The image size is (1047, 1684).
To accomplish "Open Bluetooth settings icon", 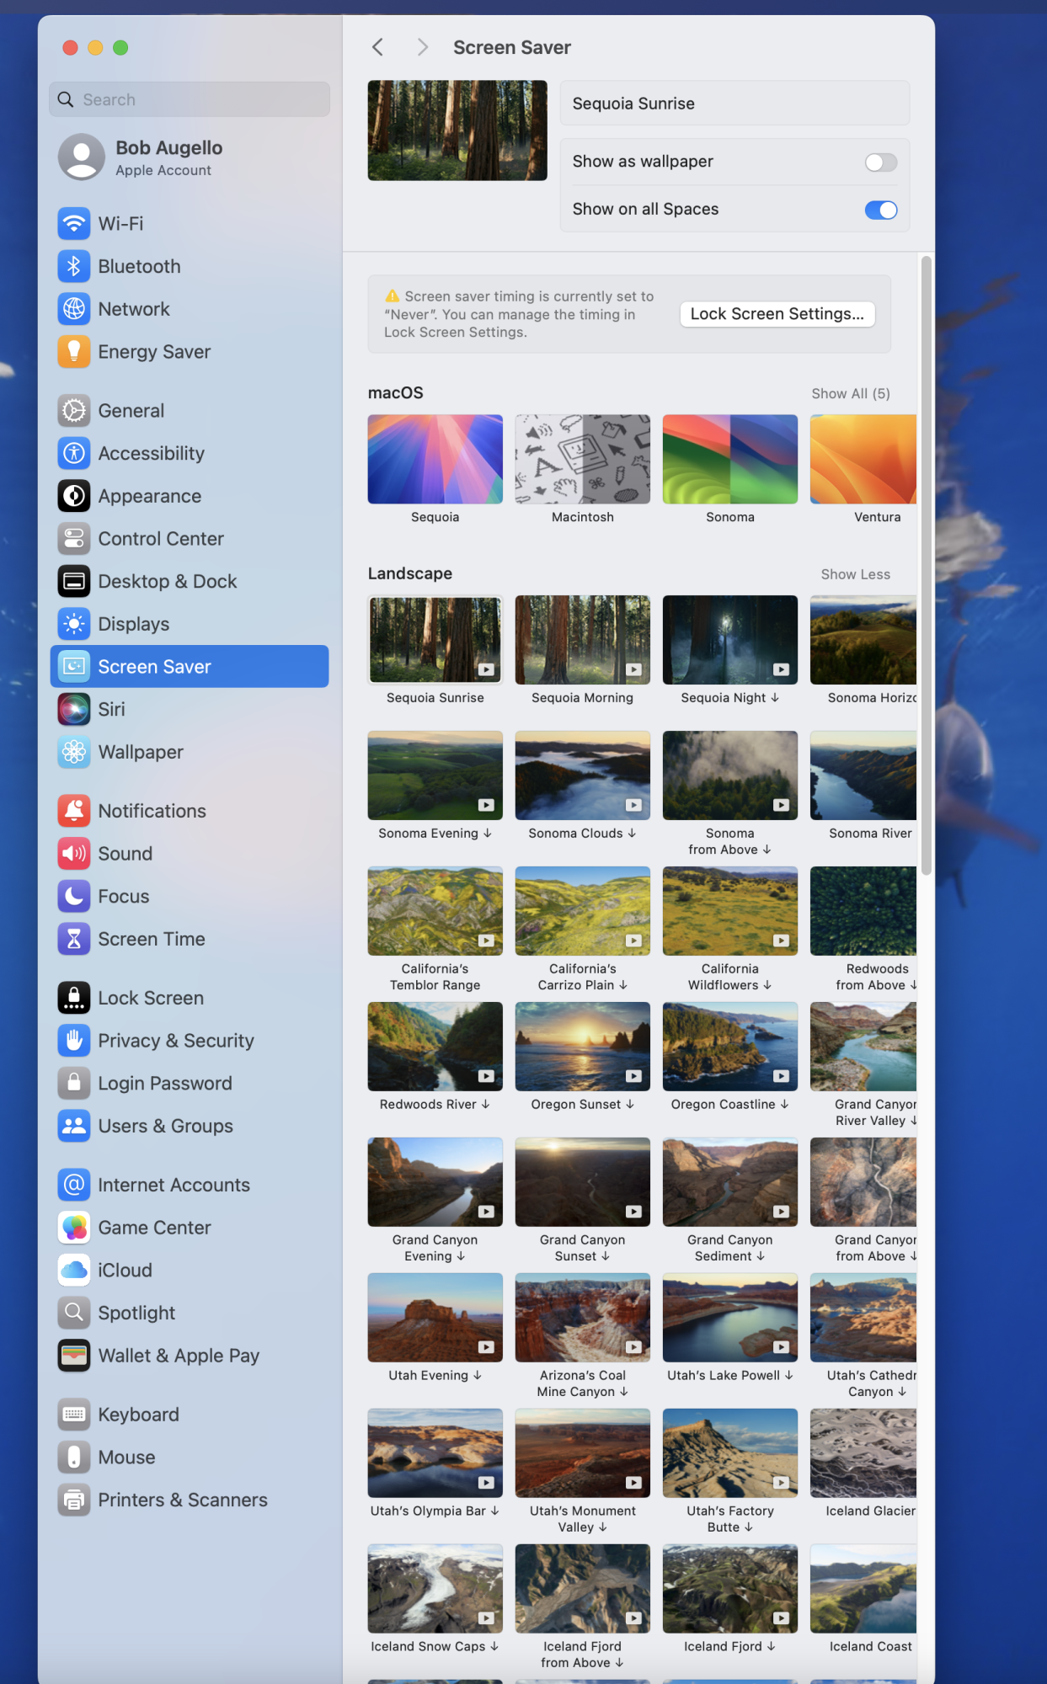I will [74, 266].
